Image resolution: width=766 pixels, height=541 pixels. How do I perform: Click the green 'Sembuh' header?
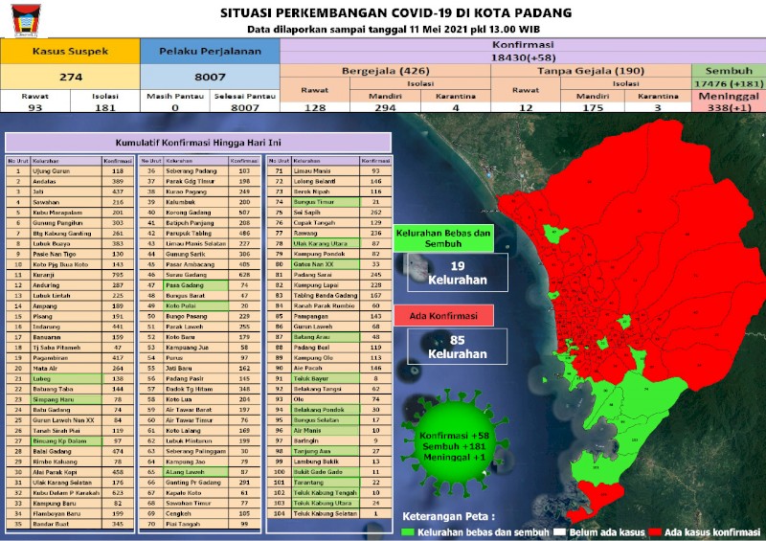click(729, 70)
